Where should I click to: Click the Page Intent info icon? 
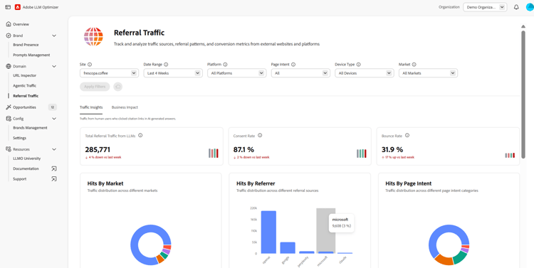(293, 64)
